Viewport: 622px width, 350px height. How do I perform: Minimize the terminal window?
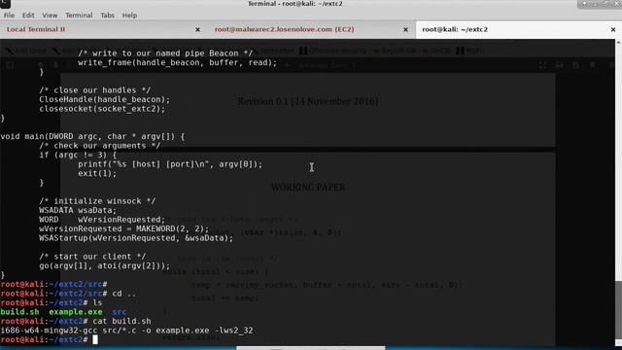click(x=595, y=4)
